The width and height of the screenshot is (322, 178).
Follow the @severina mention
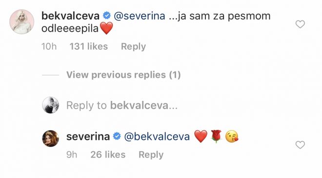click(140, 16)
